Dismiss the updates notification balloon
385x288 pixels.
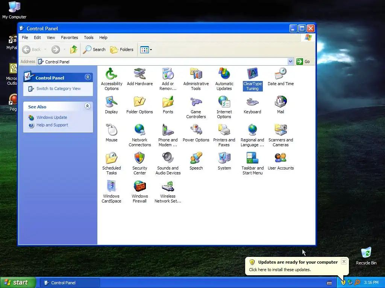click(344, 261)
